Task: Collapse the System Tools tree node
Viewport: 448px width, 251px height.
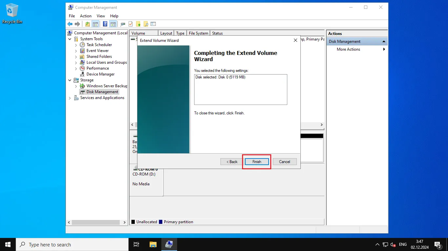Action: [x=70, y=39]
